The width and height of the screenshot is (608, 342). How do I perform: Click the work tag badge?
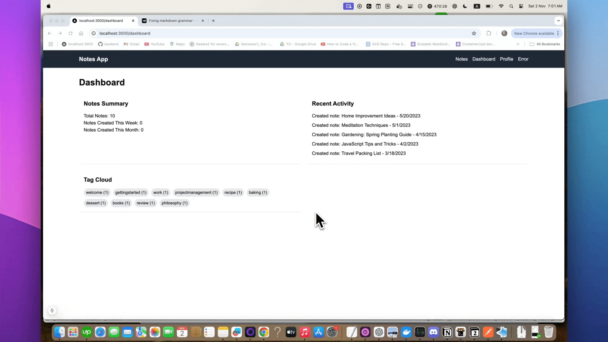(160, 193)
